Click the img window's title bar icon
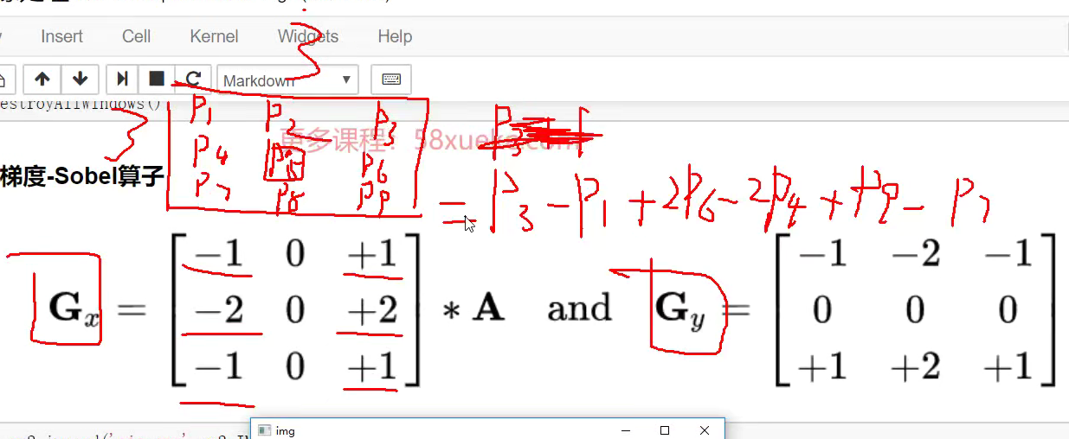This screenshot has width=1069, height=439. pyautogui.click(x=264, y=430)
